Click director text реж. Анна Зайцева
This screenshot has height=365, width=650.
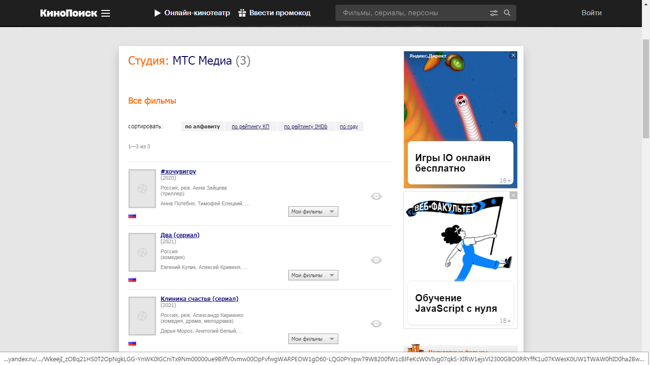pyautogui.click(x=204, y=188)
